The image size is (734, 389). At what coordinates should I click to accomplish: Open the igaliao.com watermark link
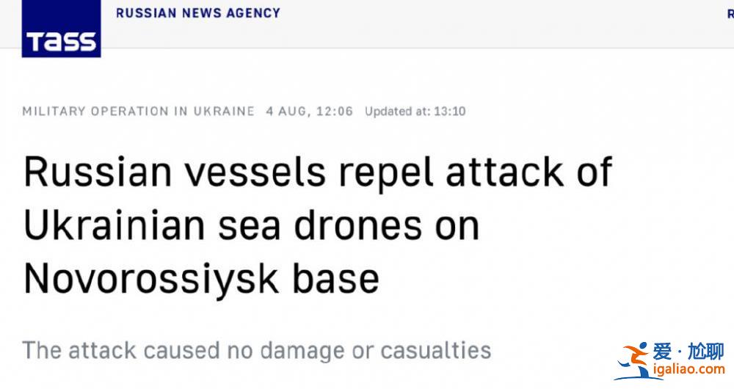click(x=689, y=369)
